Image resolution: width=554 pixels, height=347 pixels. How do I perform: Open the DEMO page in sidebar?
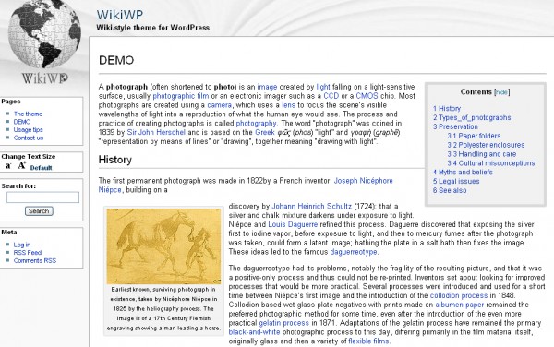point(22,122)
